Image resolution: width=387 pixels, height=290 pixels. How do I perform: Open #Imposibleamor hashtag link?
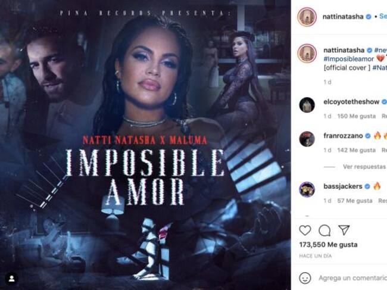tap(349, 59)
